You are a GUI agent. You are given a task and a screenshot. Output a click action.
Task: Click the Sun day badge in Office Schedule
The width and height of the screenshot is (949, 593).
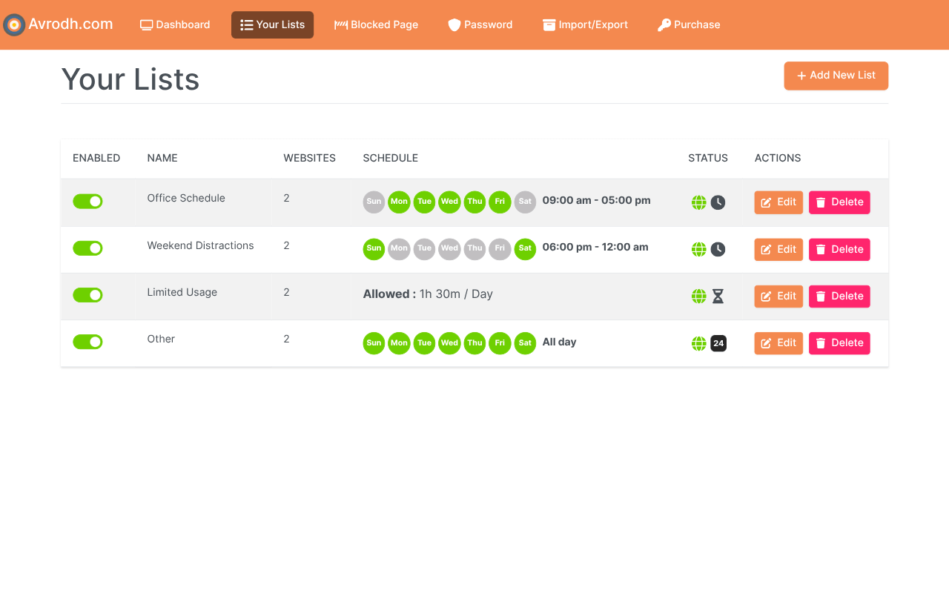(374, 202)
